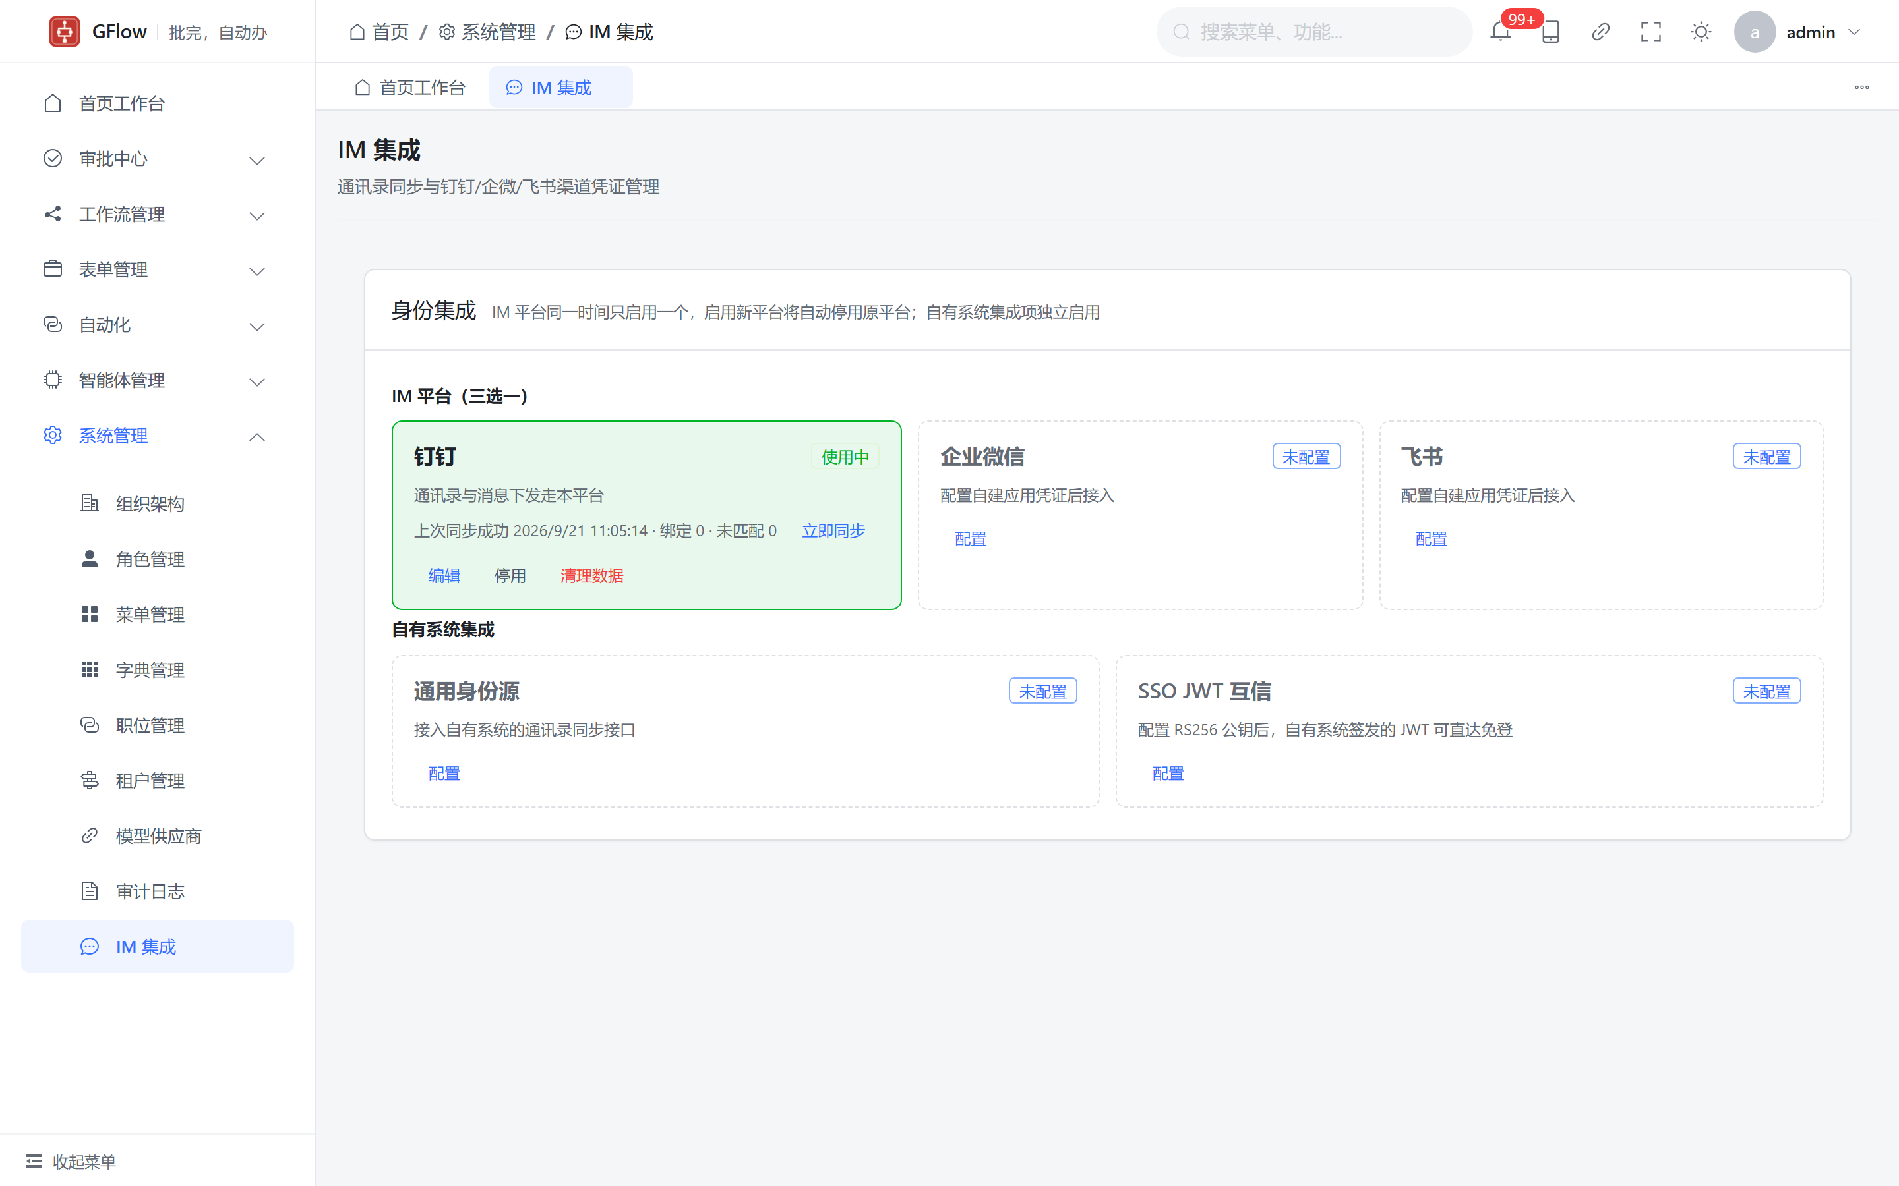Expand the 自动化 menu
This screenshot has height=1186, width=1899.
157,325
